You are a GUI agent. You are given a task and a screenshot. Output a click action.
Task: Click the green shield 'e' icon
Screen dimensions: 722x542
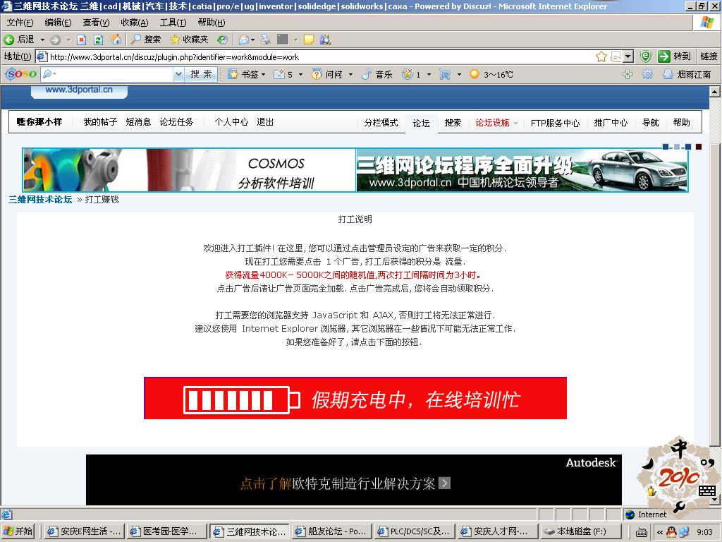coord(646,56)
